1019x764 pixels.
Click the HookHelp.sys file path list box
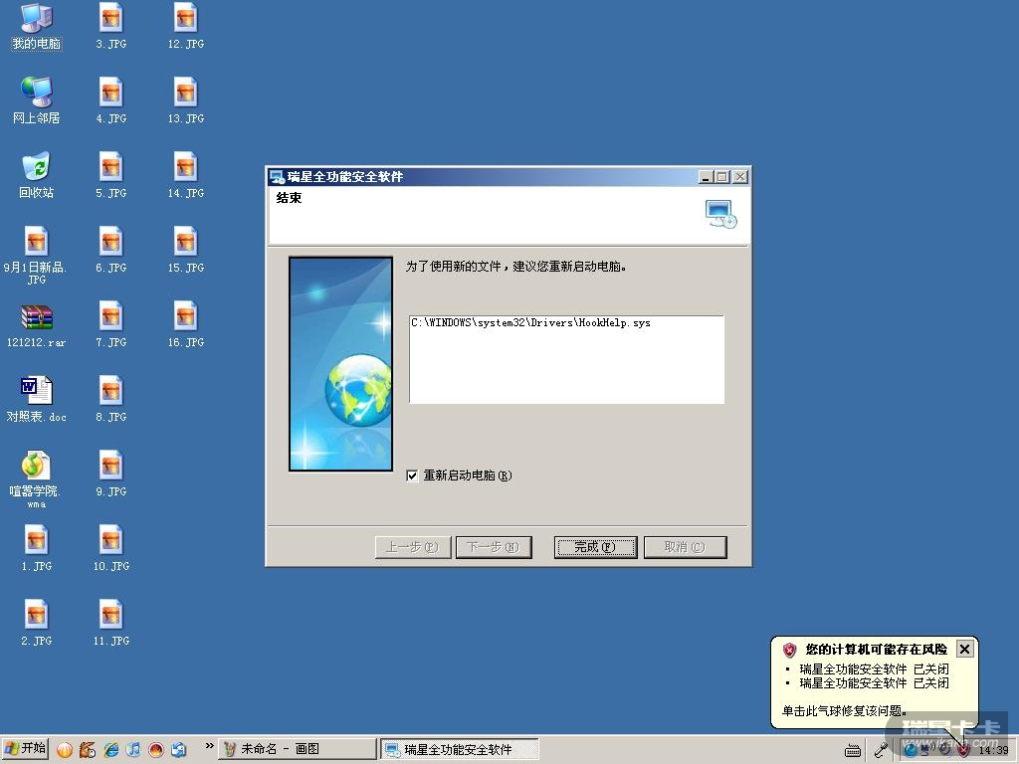566,359
